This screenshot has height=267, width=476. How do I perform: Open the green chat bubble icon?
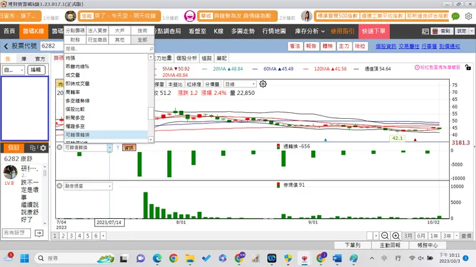[455, 16]
